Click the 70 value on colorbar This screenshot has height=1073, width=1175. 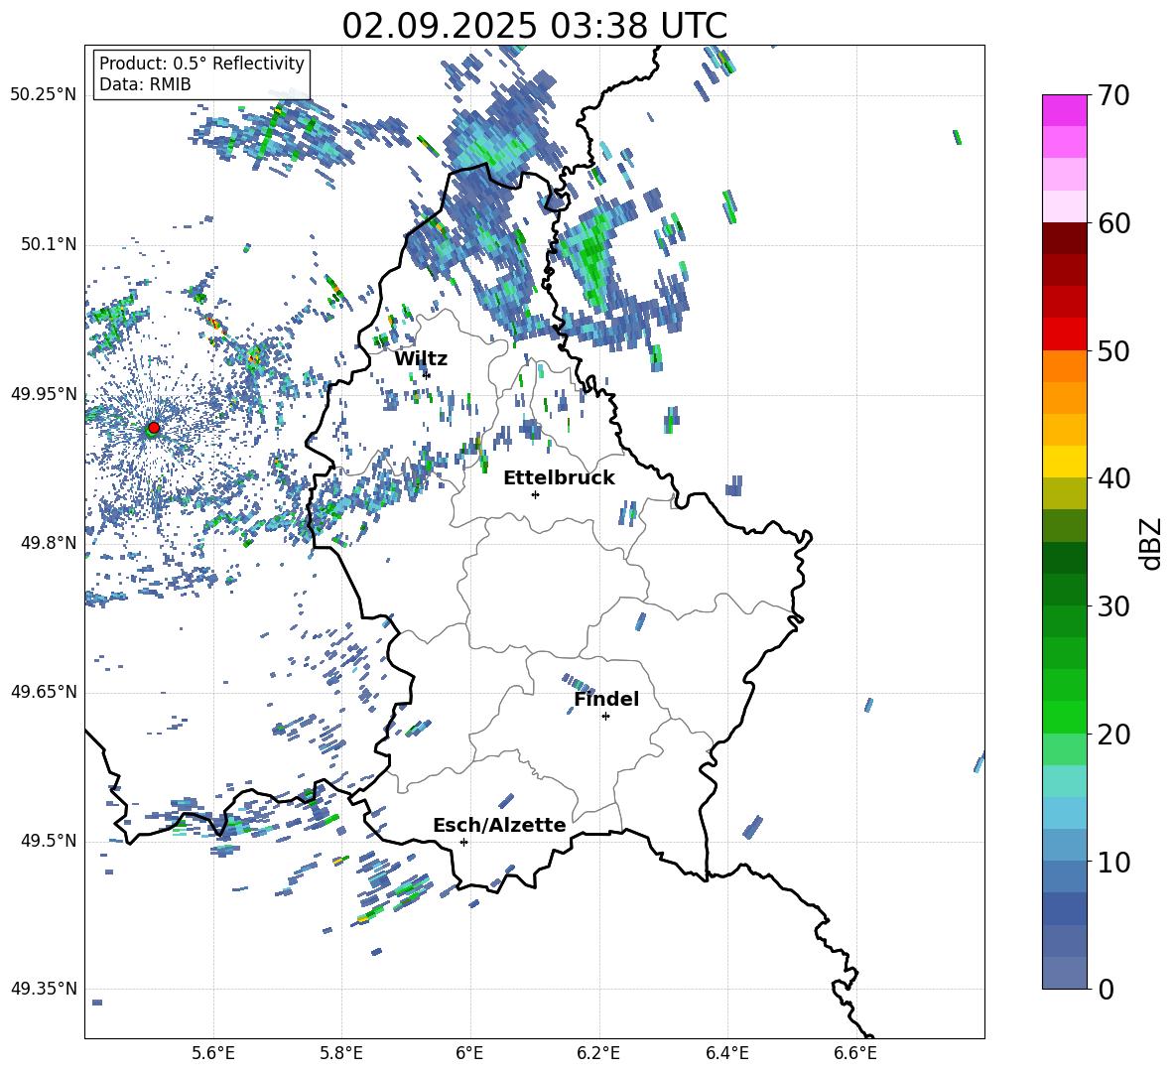pyautogui.click(x=1113, y=95)
